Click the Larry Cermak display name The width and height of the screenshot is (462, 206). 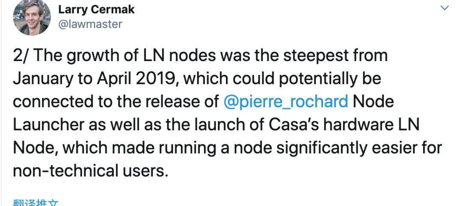[96, 9]
